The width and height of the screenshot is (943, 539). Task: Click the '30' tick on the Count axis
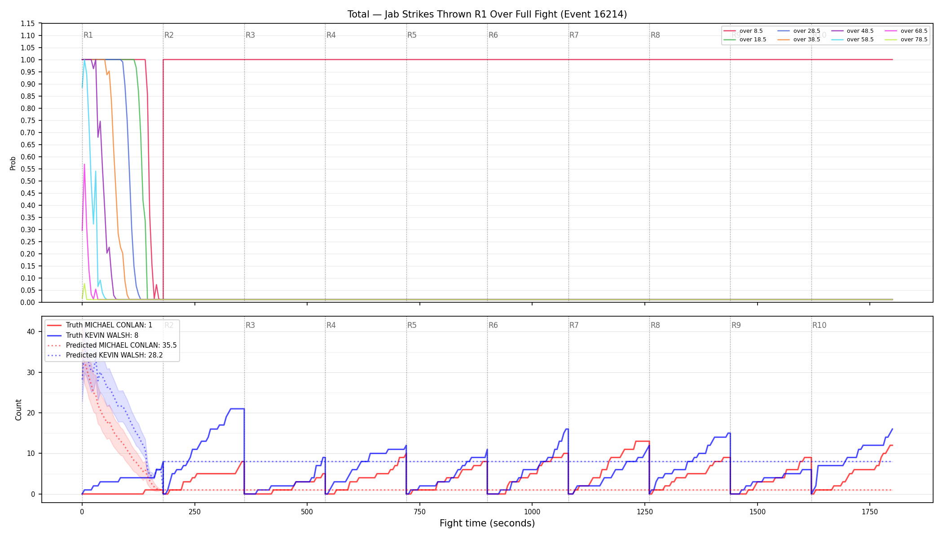click(31, 372)
